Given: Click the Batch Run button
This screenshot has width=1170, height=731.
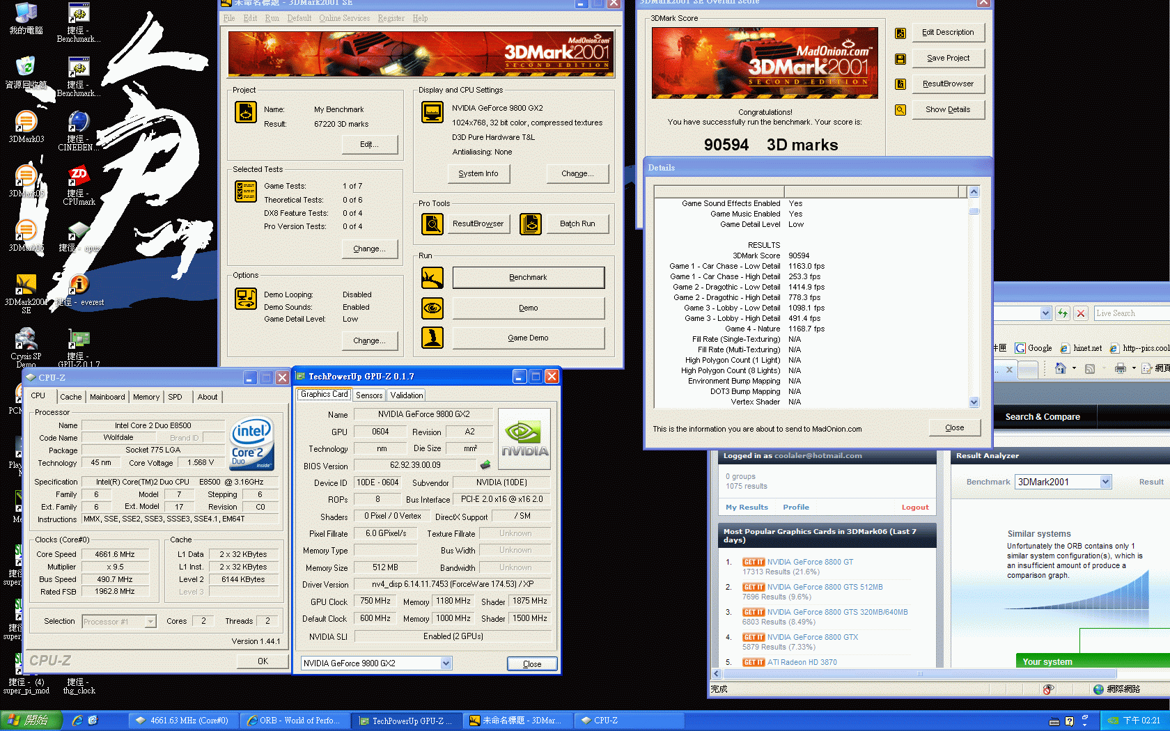Looking at the screenshot, I should click(577, 223).
